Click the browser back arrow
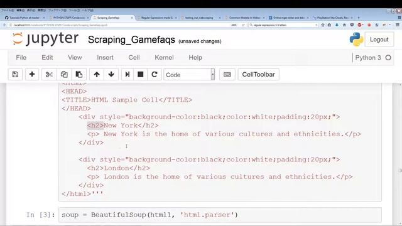This screenshot has width=402, height=226. point(4,25)
